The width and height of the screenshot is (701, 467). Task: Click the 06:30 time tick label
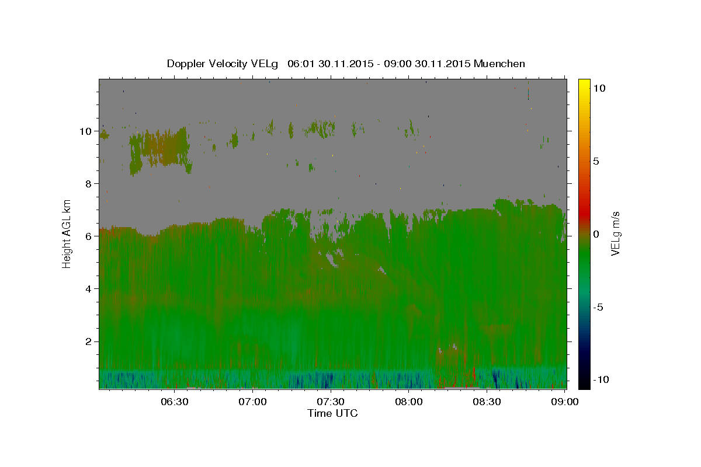[175, 402]
